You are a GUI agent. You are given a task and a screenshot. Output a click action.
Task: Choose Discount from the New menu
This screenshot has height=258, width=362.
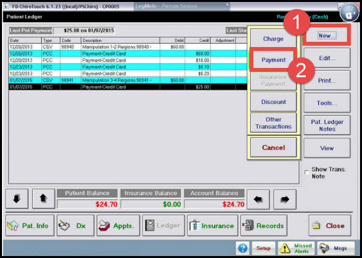pos(274,102)
